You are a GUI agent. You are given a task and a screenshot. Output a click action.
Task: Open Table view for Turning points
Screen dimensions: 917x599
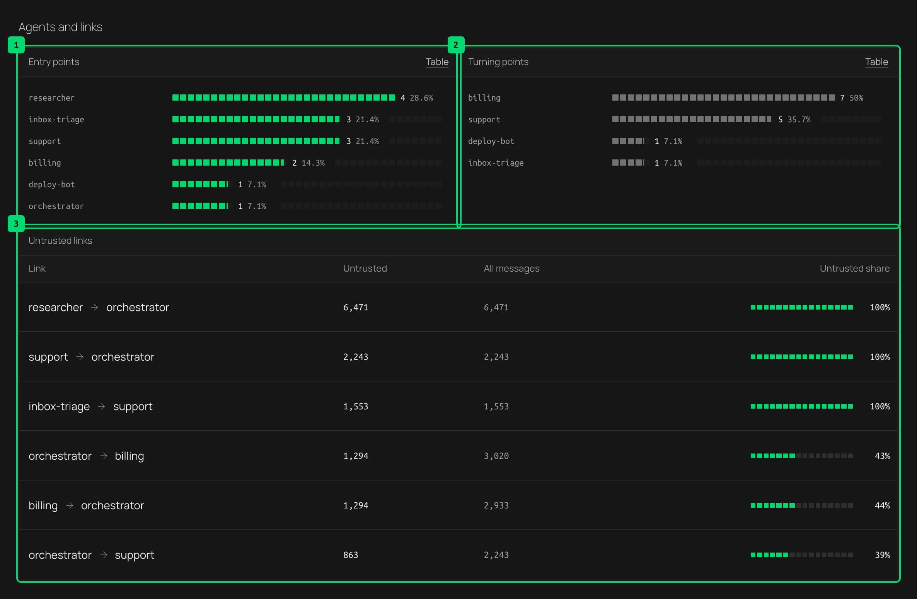tap(876, 62)
